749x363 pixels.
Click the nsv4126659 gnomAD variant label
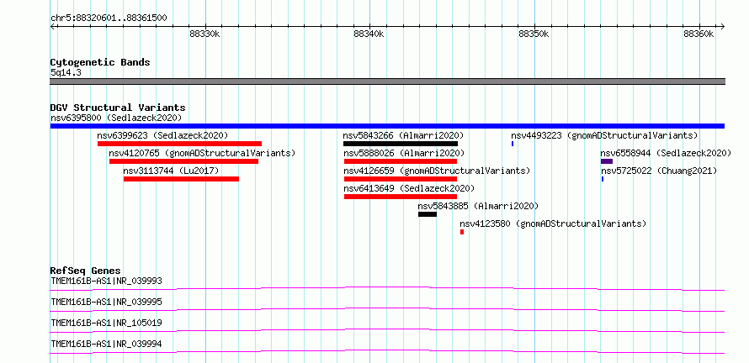click(x=437, y=171)
